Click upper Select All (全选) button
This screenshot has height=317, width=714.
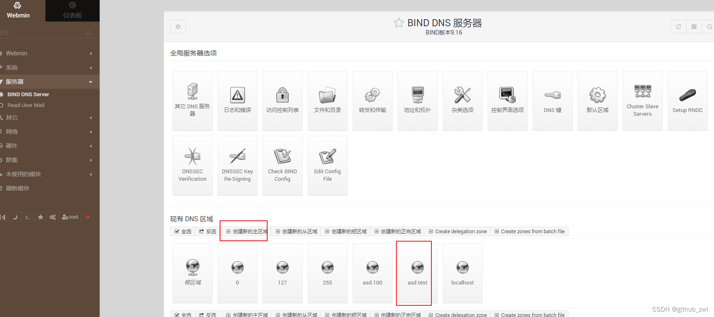[x=183, y=232]
